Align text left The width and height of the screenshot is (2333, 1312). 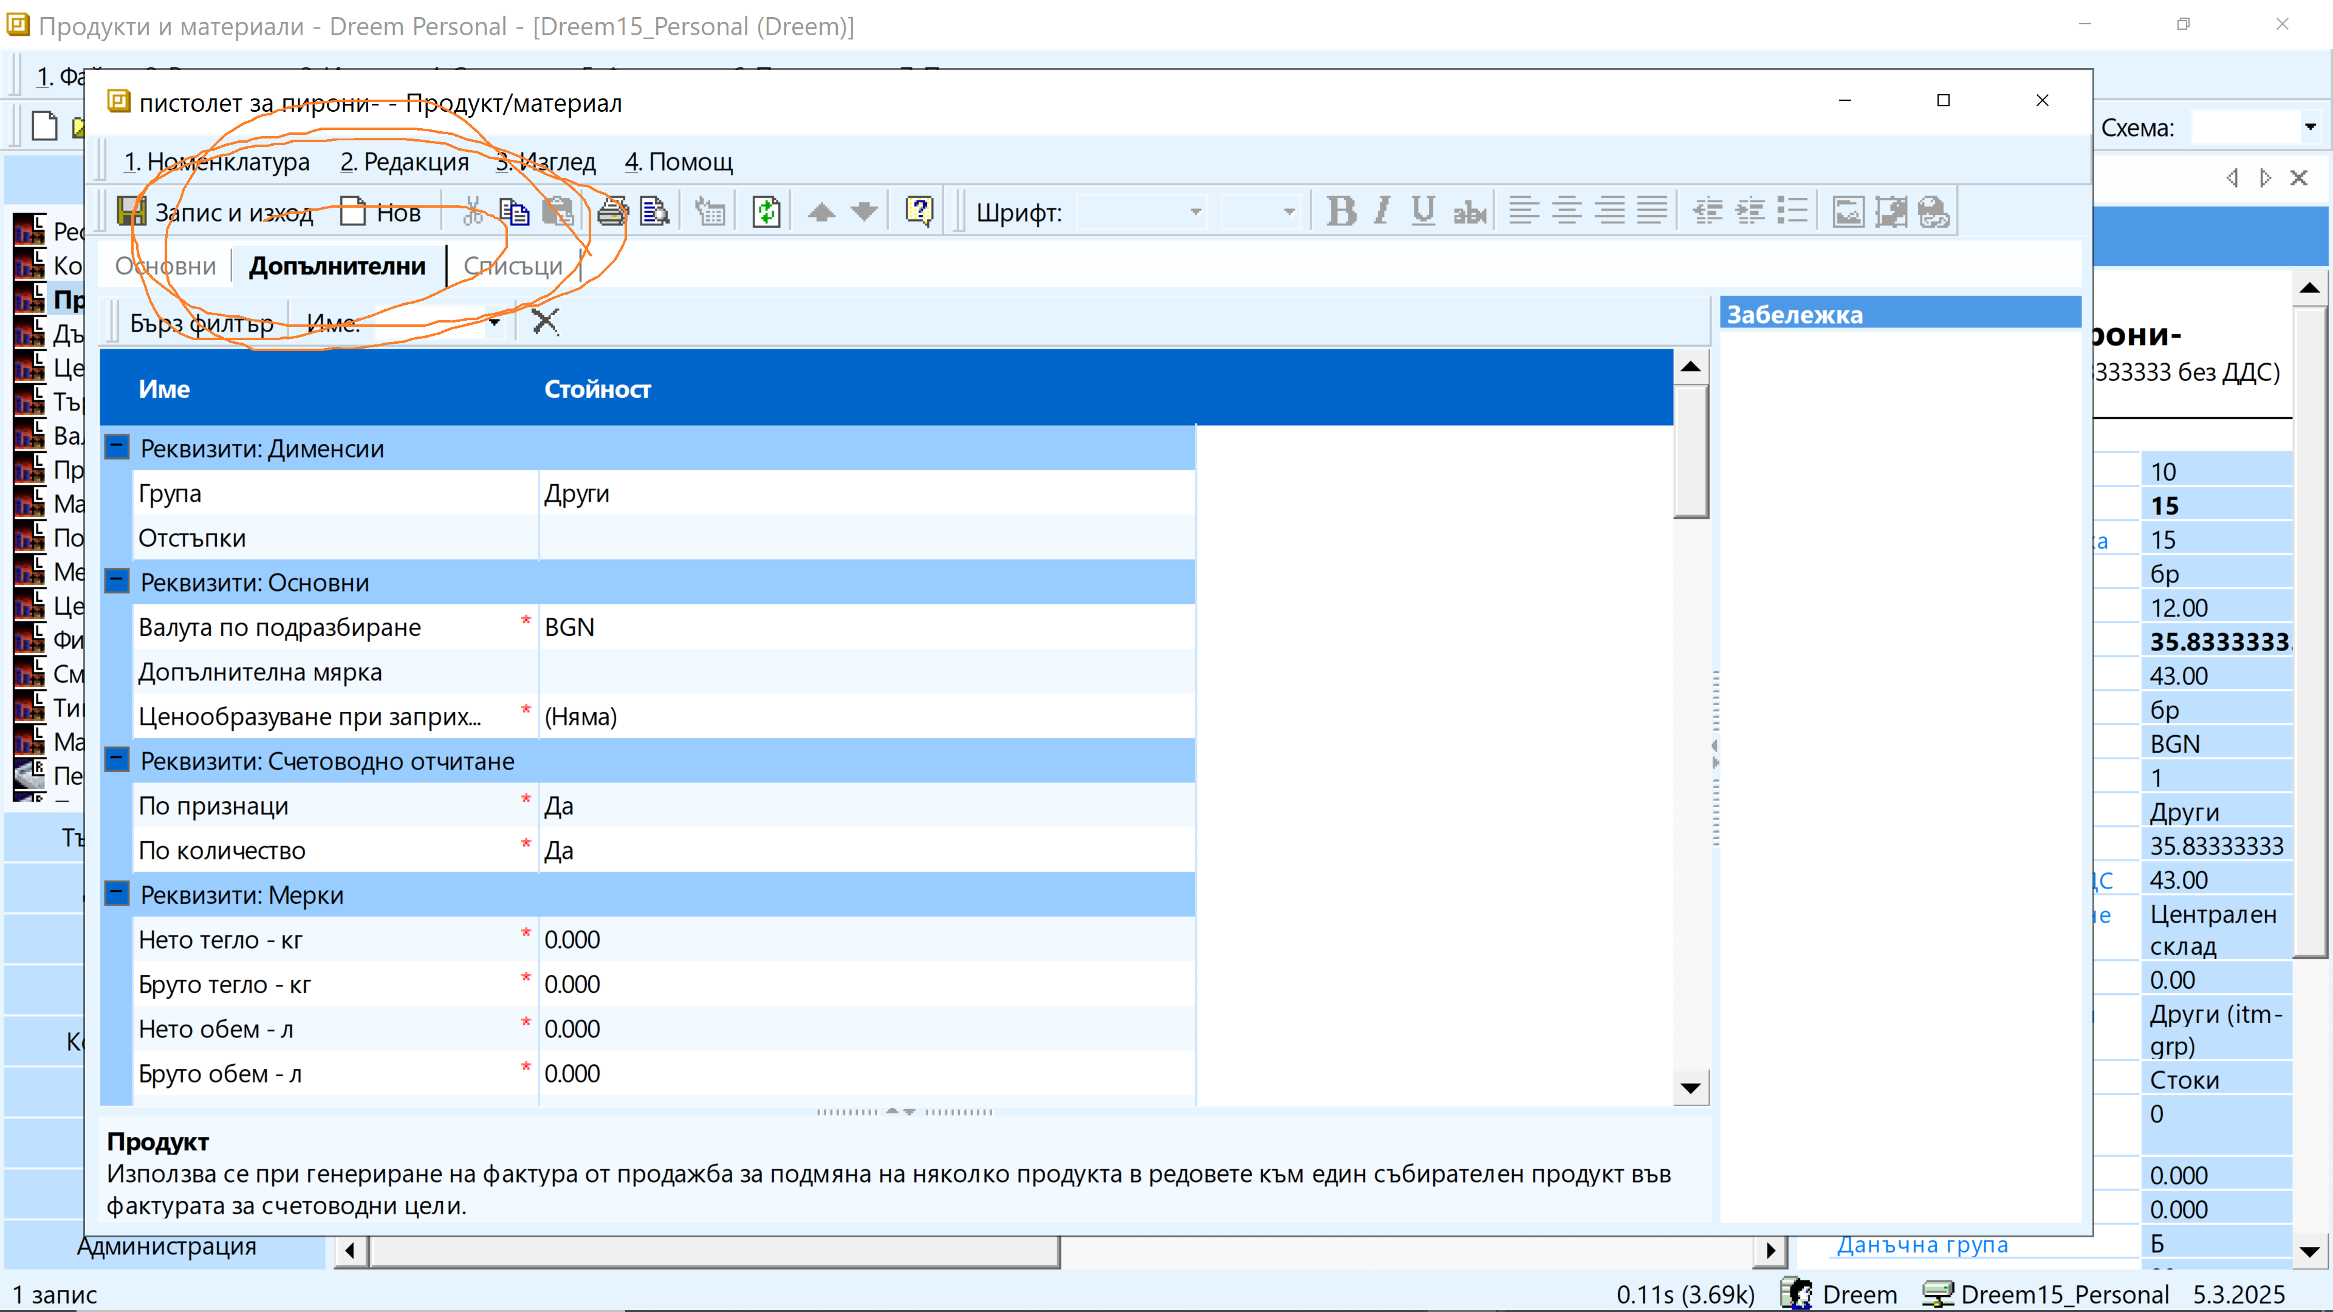pyautogui.click(x=1523, y=212)
